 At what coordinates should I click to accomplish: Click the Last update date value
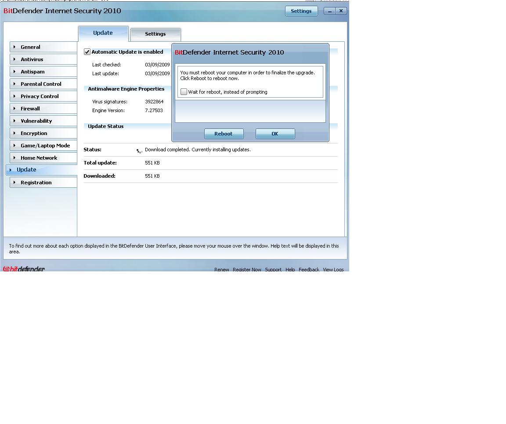[x=158, y=73]
